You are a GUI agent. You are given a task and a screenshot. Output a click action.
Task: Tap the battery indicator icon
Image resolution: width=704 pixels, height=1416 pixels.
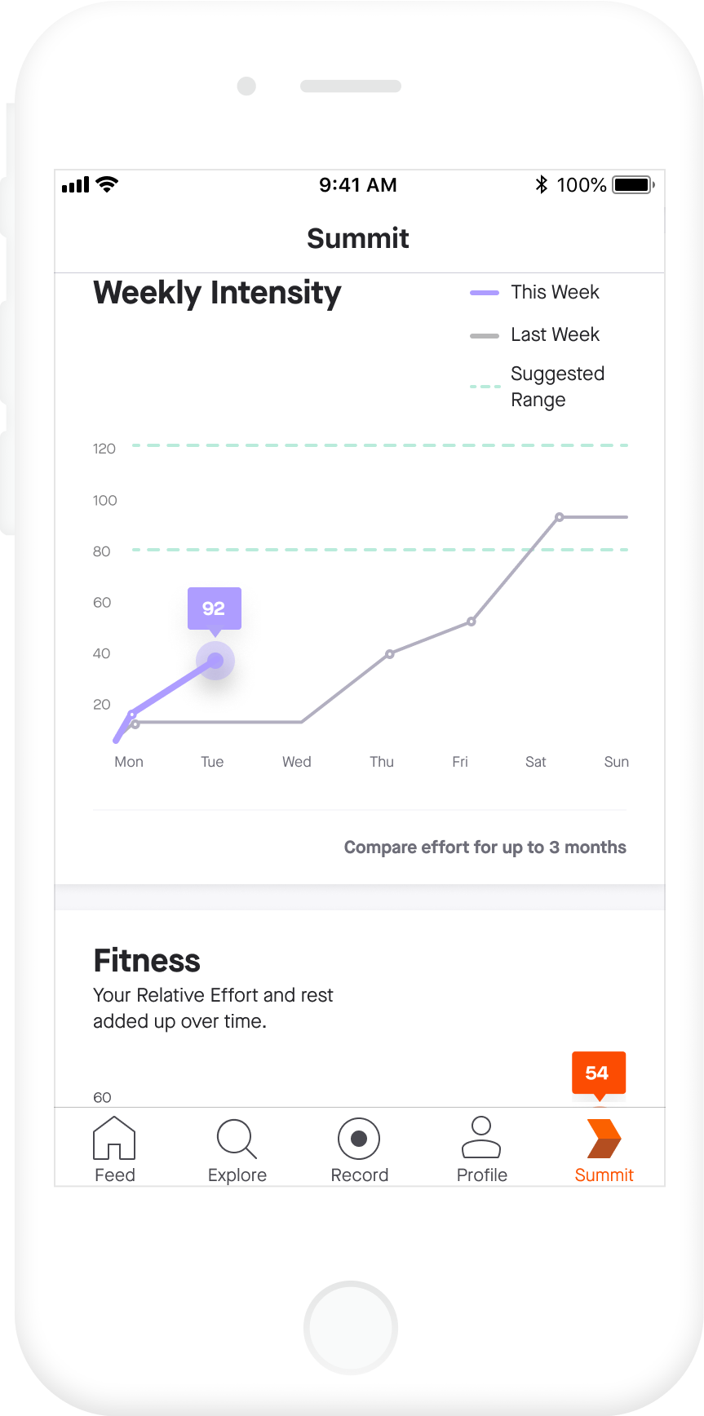click(x=634, y=185)
